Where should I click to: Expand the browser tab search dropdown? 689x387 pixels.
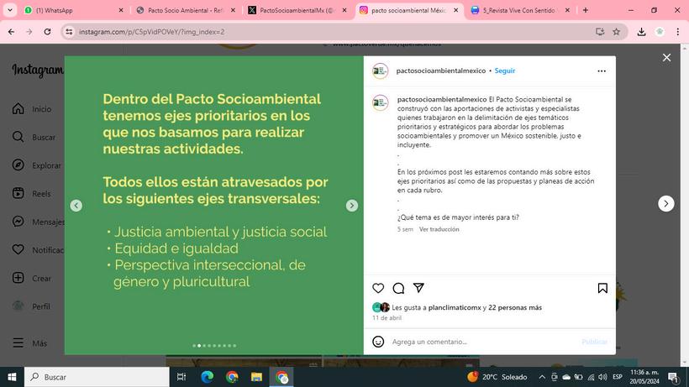(x=10, y=10)
